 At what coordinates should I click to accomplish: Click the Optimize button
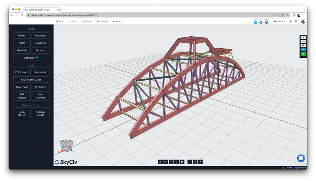(31, 58)
